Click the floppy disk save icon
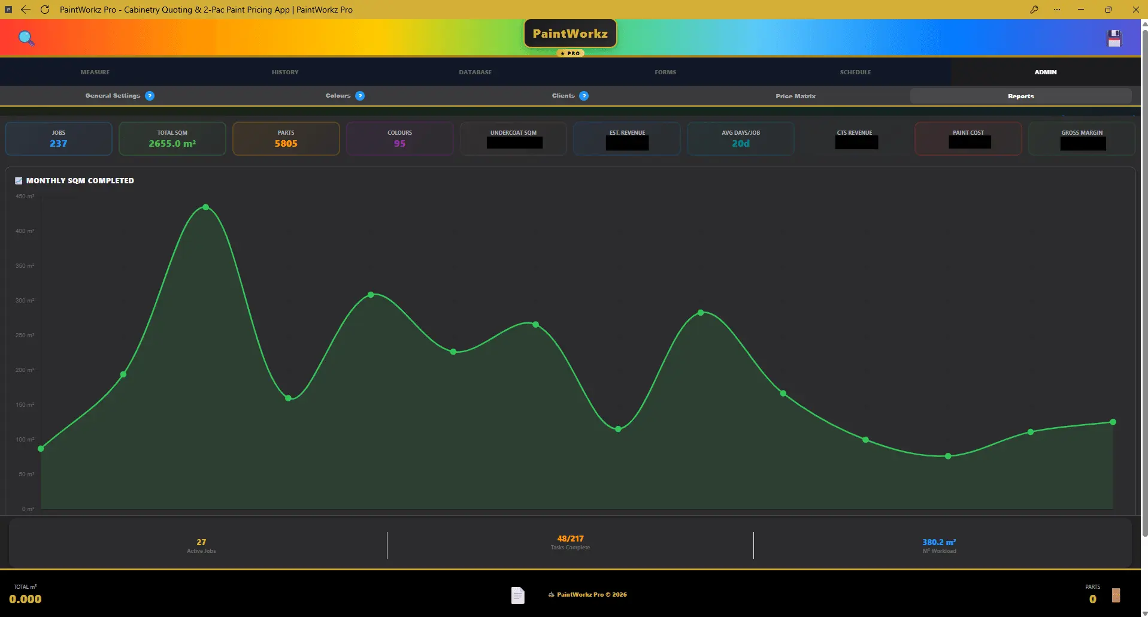Image resolution: width=1148 pixels, height=617 pixels. [1114, 39]
